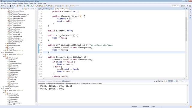The image size is (192, 108).
Task: Toggle Mark Occurrences in toolbar
Action: (51, 6)
